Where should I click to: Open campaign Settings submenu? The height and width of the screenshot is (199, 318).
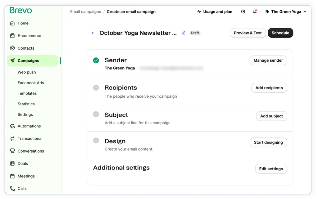[x=25, y=115]
